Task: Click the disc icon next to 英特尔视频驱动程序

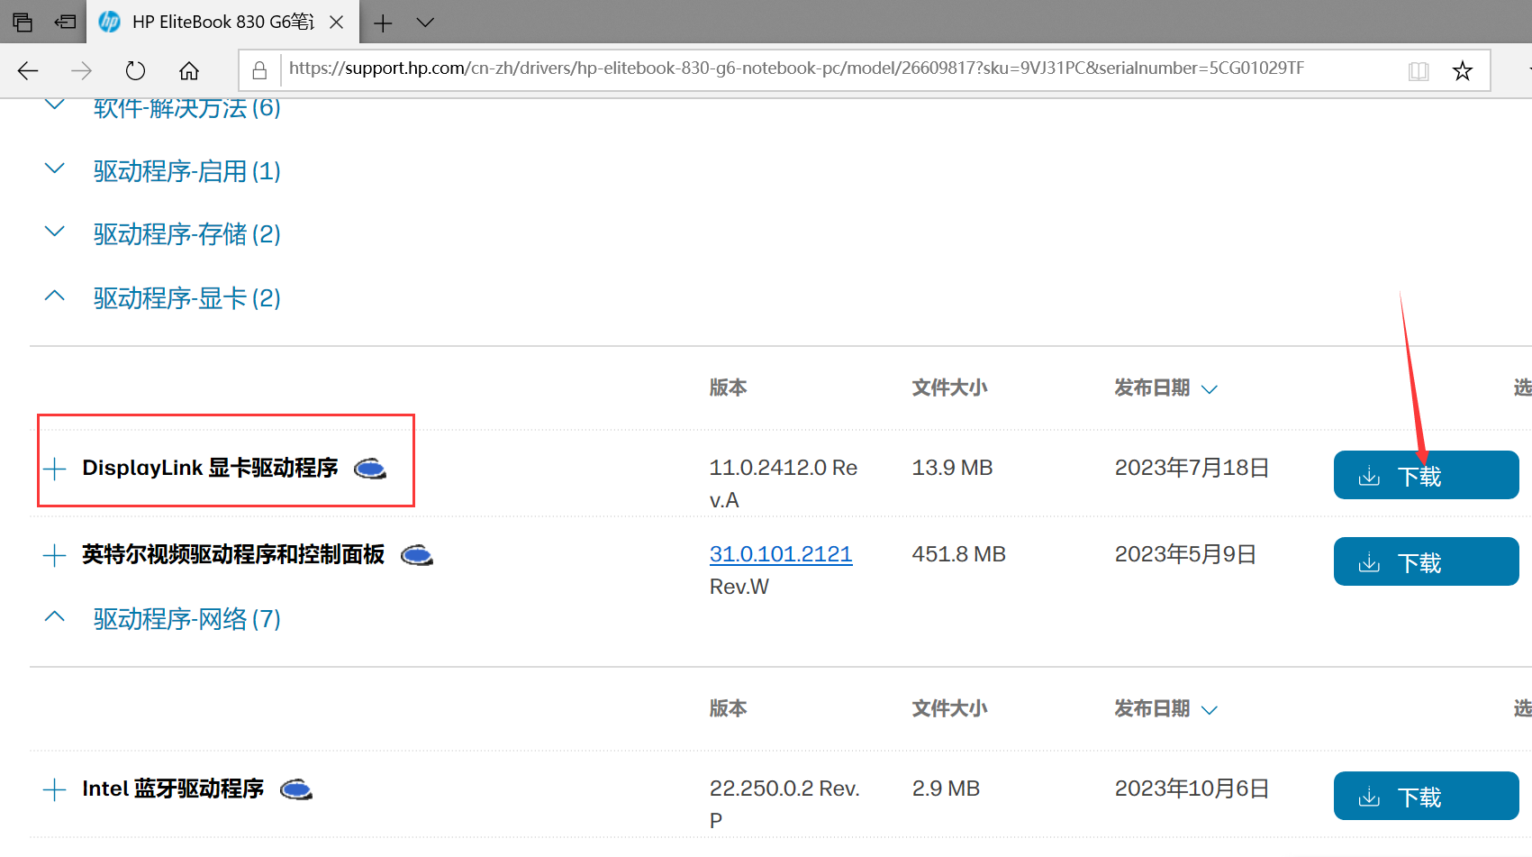Action: coord(416,555)
